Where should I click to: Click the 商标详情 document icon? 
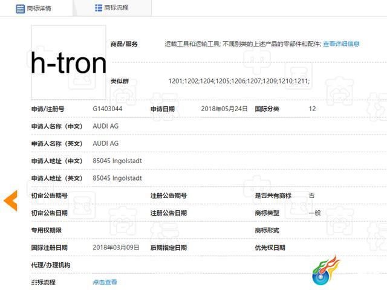pos(20,9)
